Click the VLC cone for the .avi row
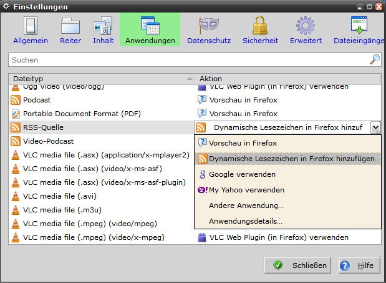The height and width of the screenshot is (283, 386). (x=16, y=196)
